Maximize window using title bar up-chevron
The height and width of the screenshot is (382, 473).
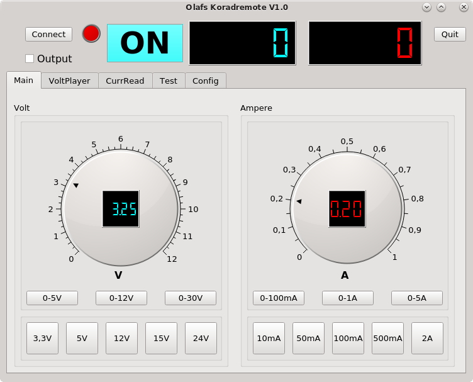tap(441, 8)
